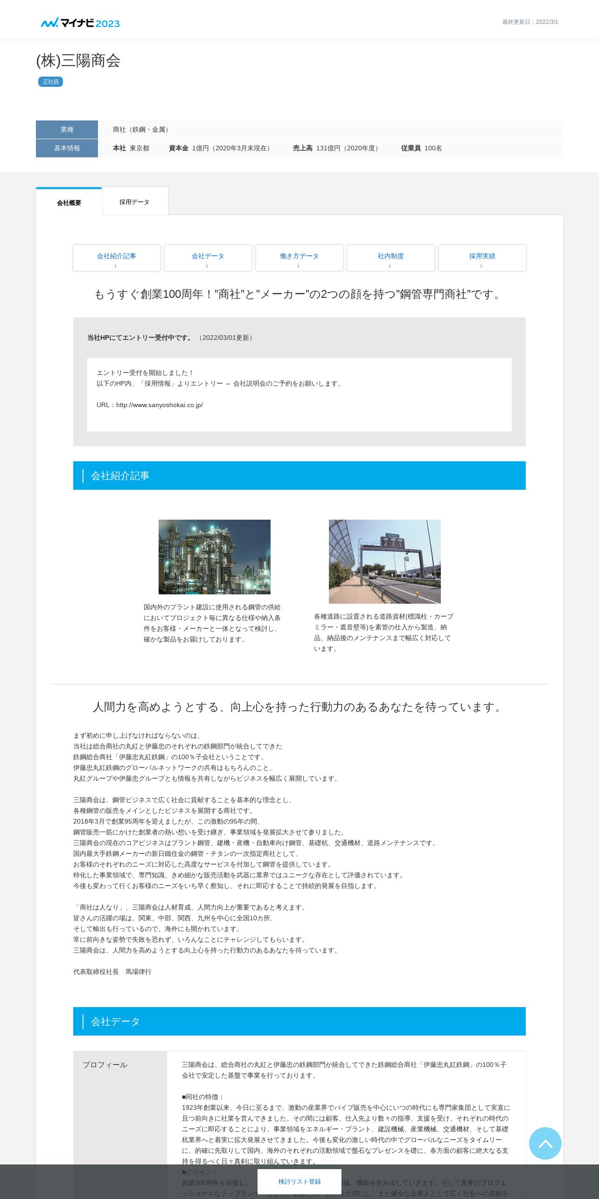Screen dimensions: 599x1199
Task: Click the headline about 創業100周年
Action: [299, 294]
